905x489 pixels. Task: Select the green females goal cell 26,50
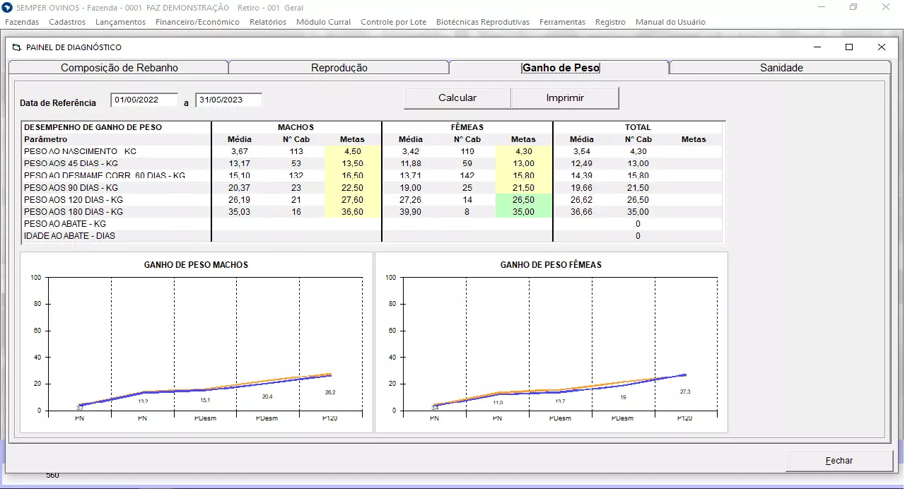pos(523,200)
